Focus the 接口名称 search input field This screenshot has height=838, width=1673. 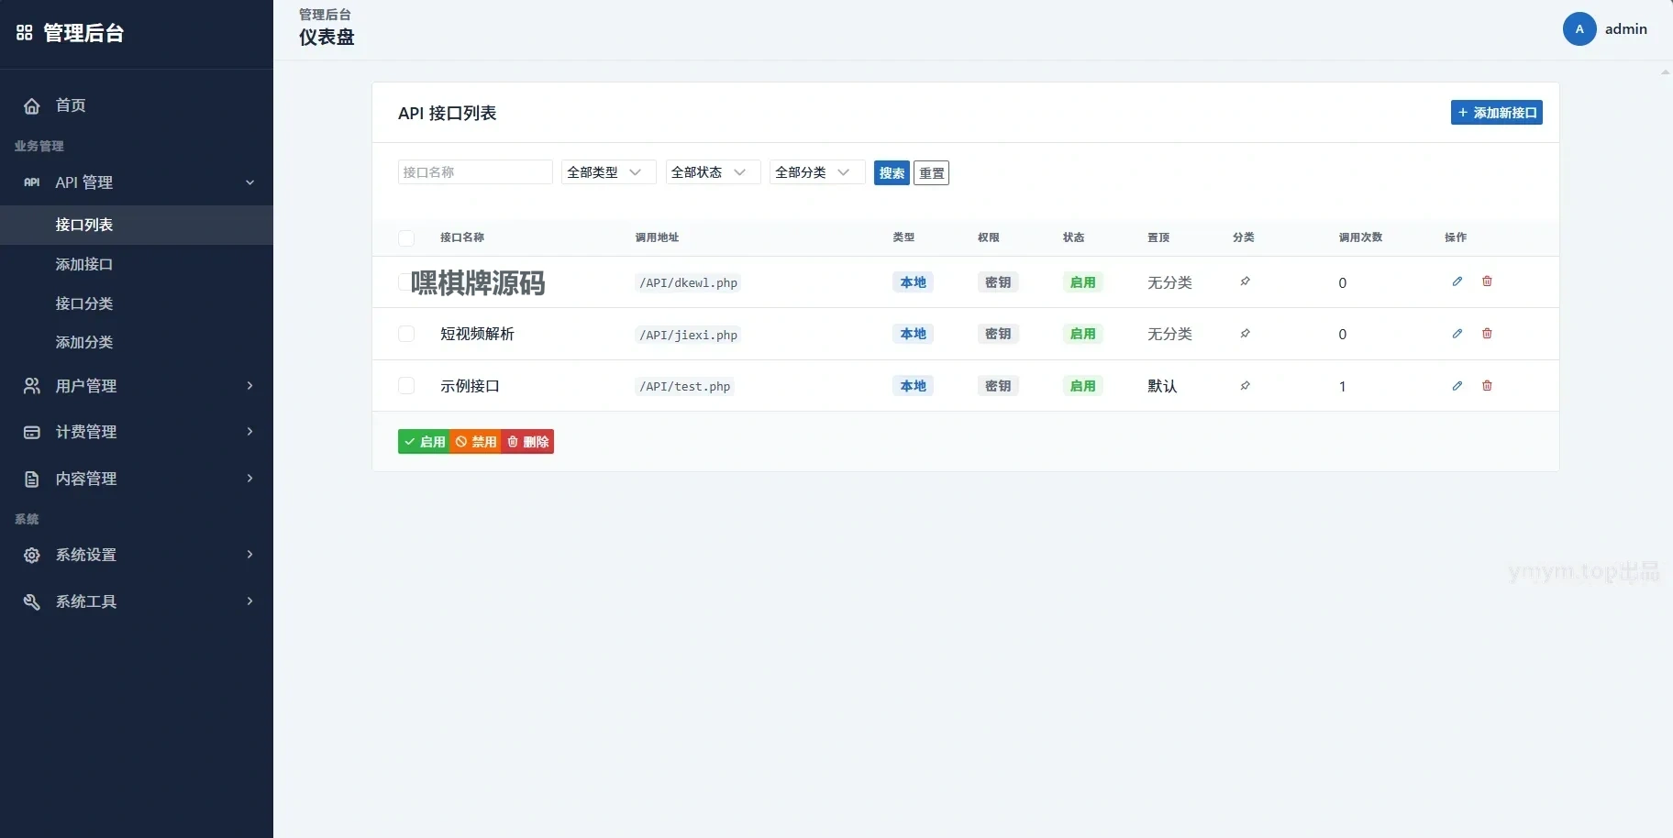click(x=475, y=172)
